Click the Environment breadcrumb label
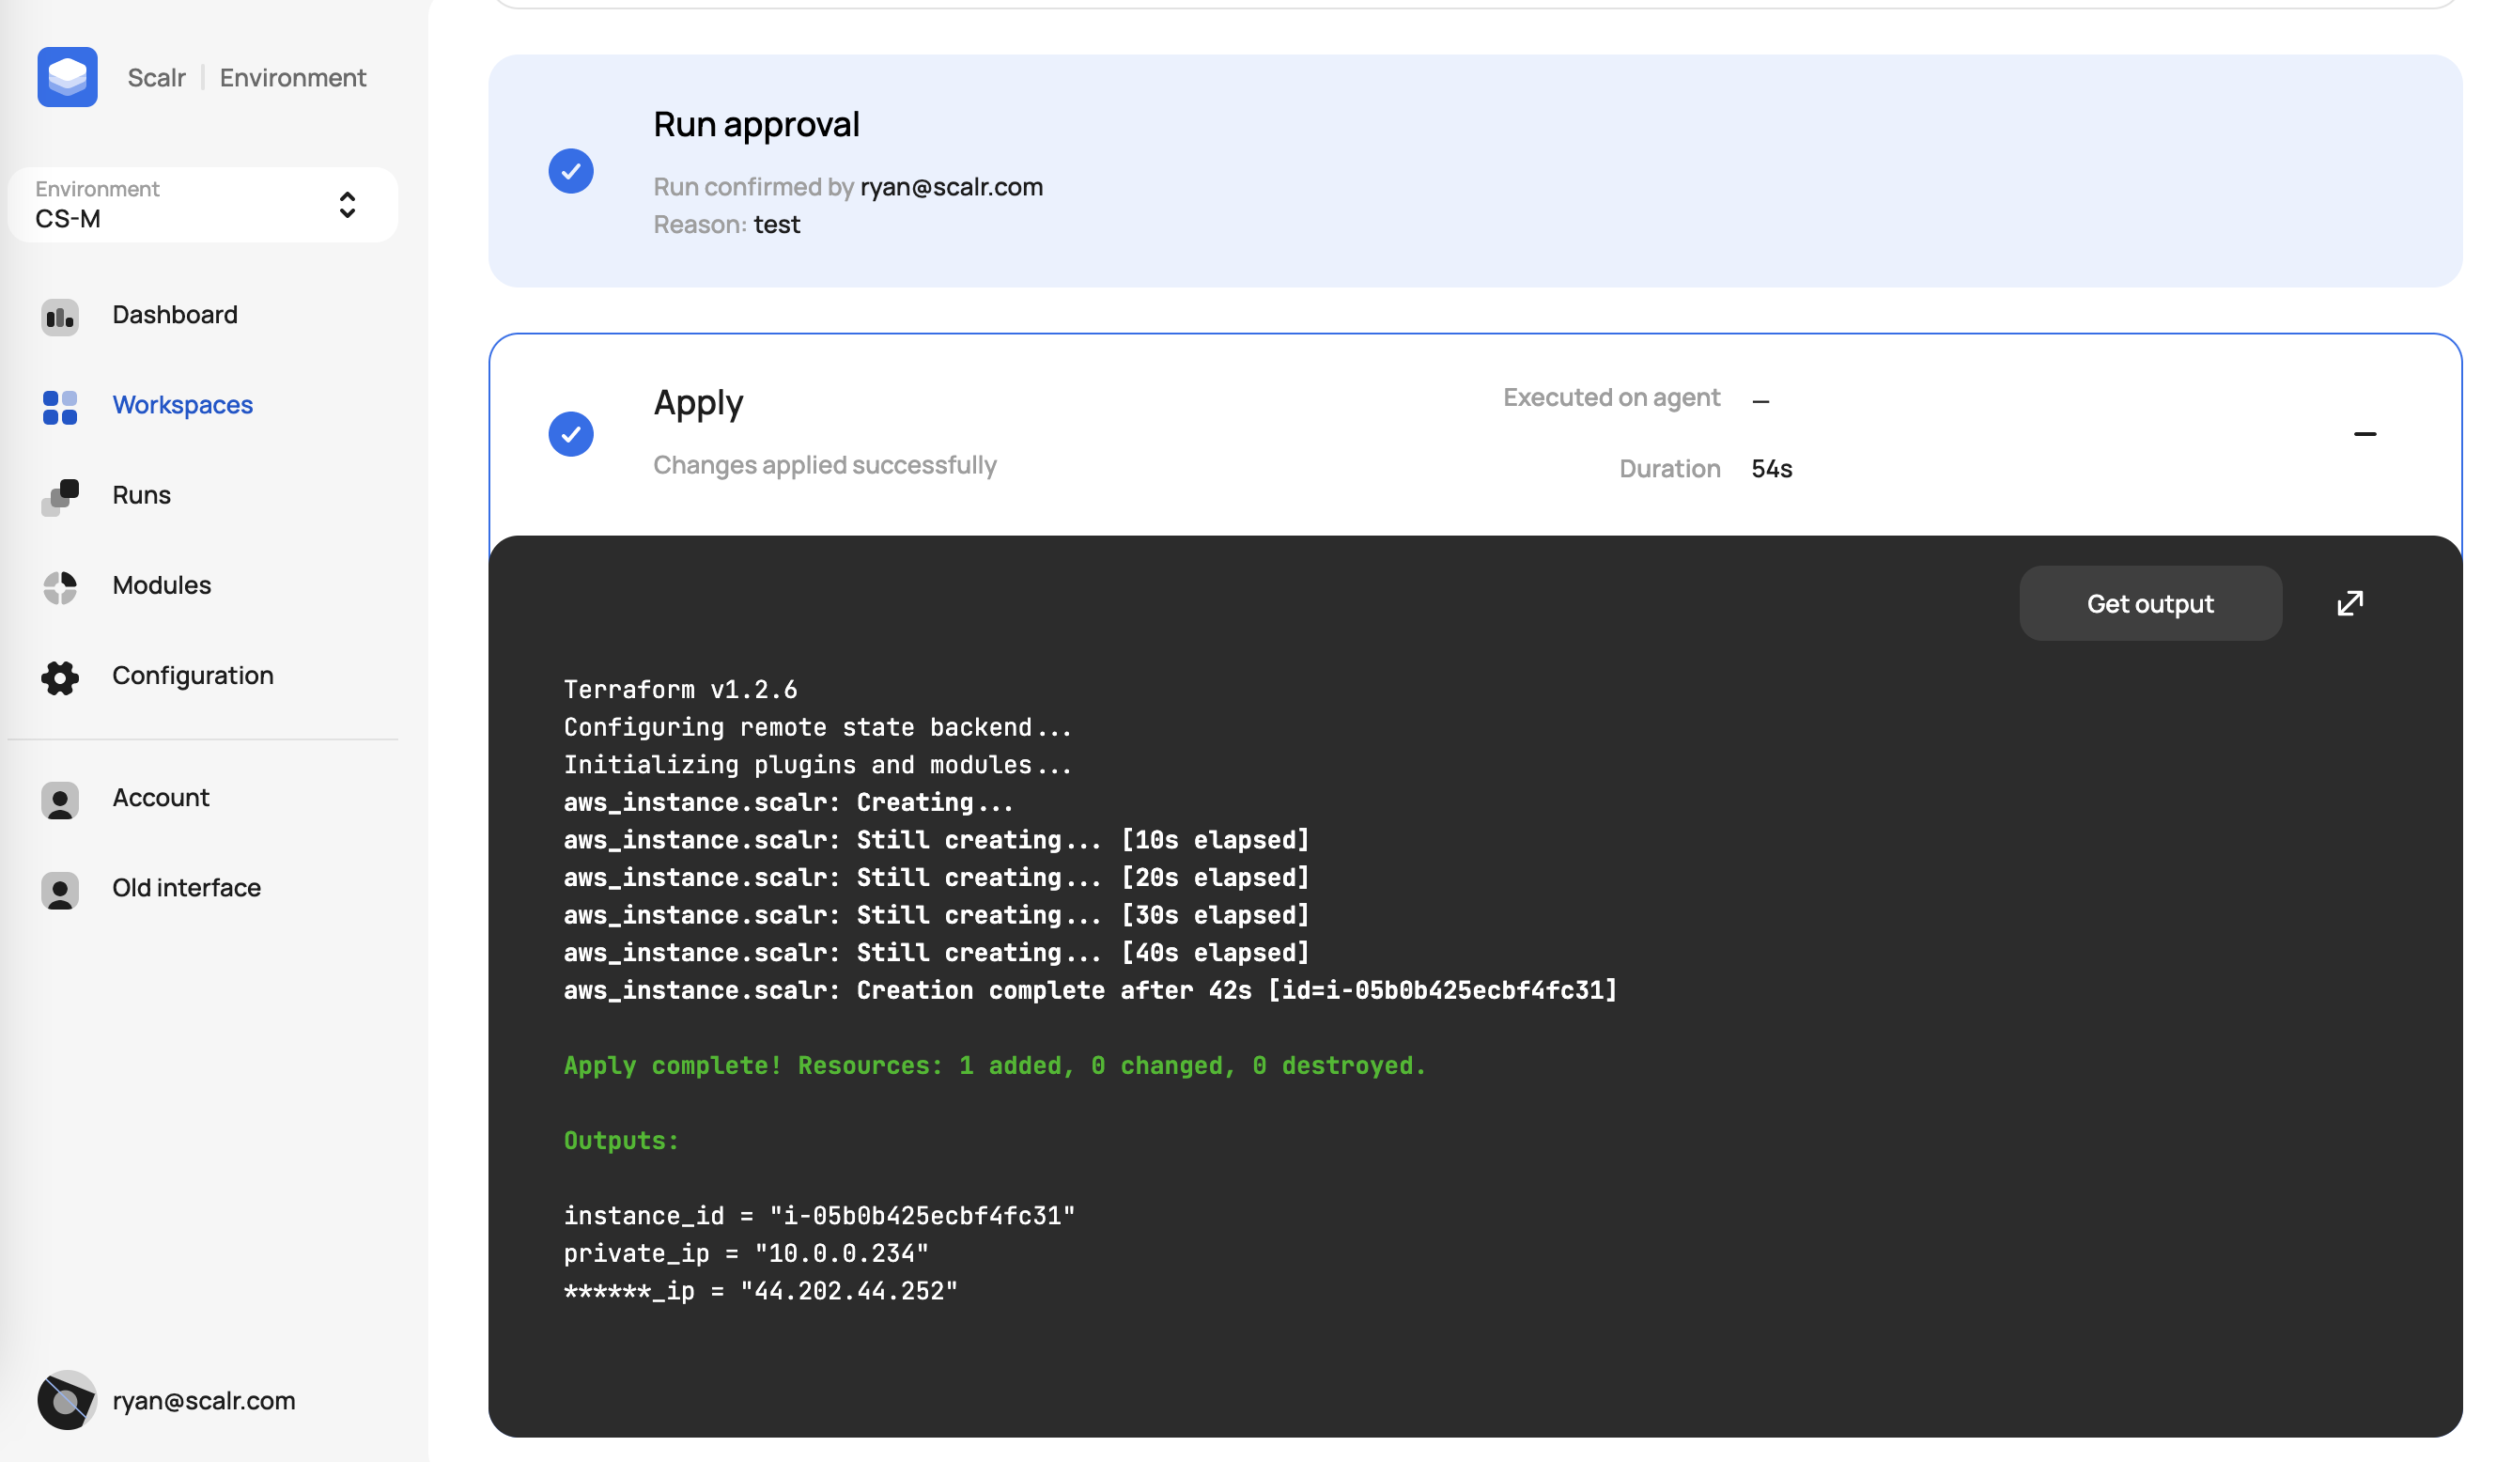 click(x=293, y=78)
